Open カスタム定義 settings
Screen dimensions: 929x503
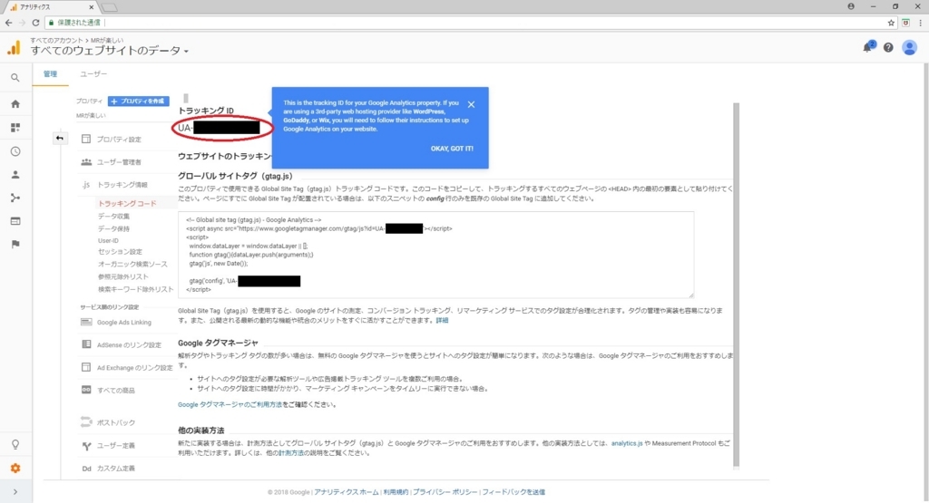click(116, 468)
